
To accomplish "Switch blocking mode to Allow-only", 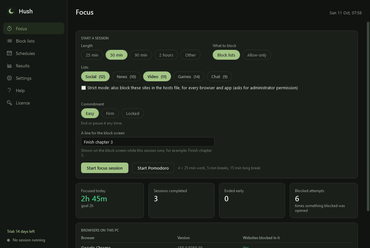I will (257, 55).
